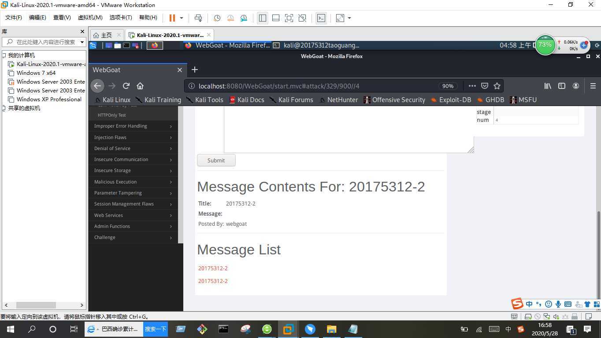Reload the WebGoat page
This screenshot has height=338, width=601.
pos(126,86)
